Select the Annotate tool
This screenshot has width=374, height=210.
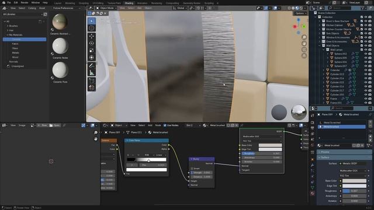point(91,66)
